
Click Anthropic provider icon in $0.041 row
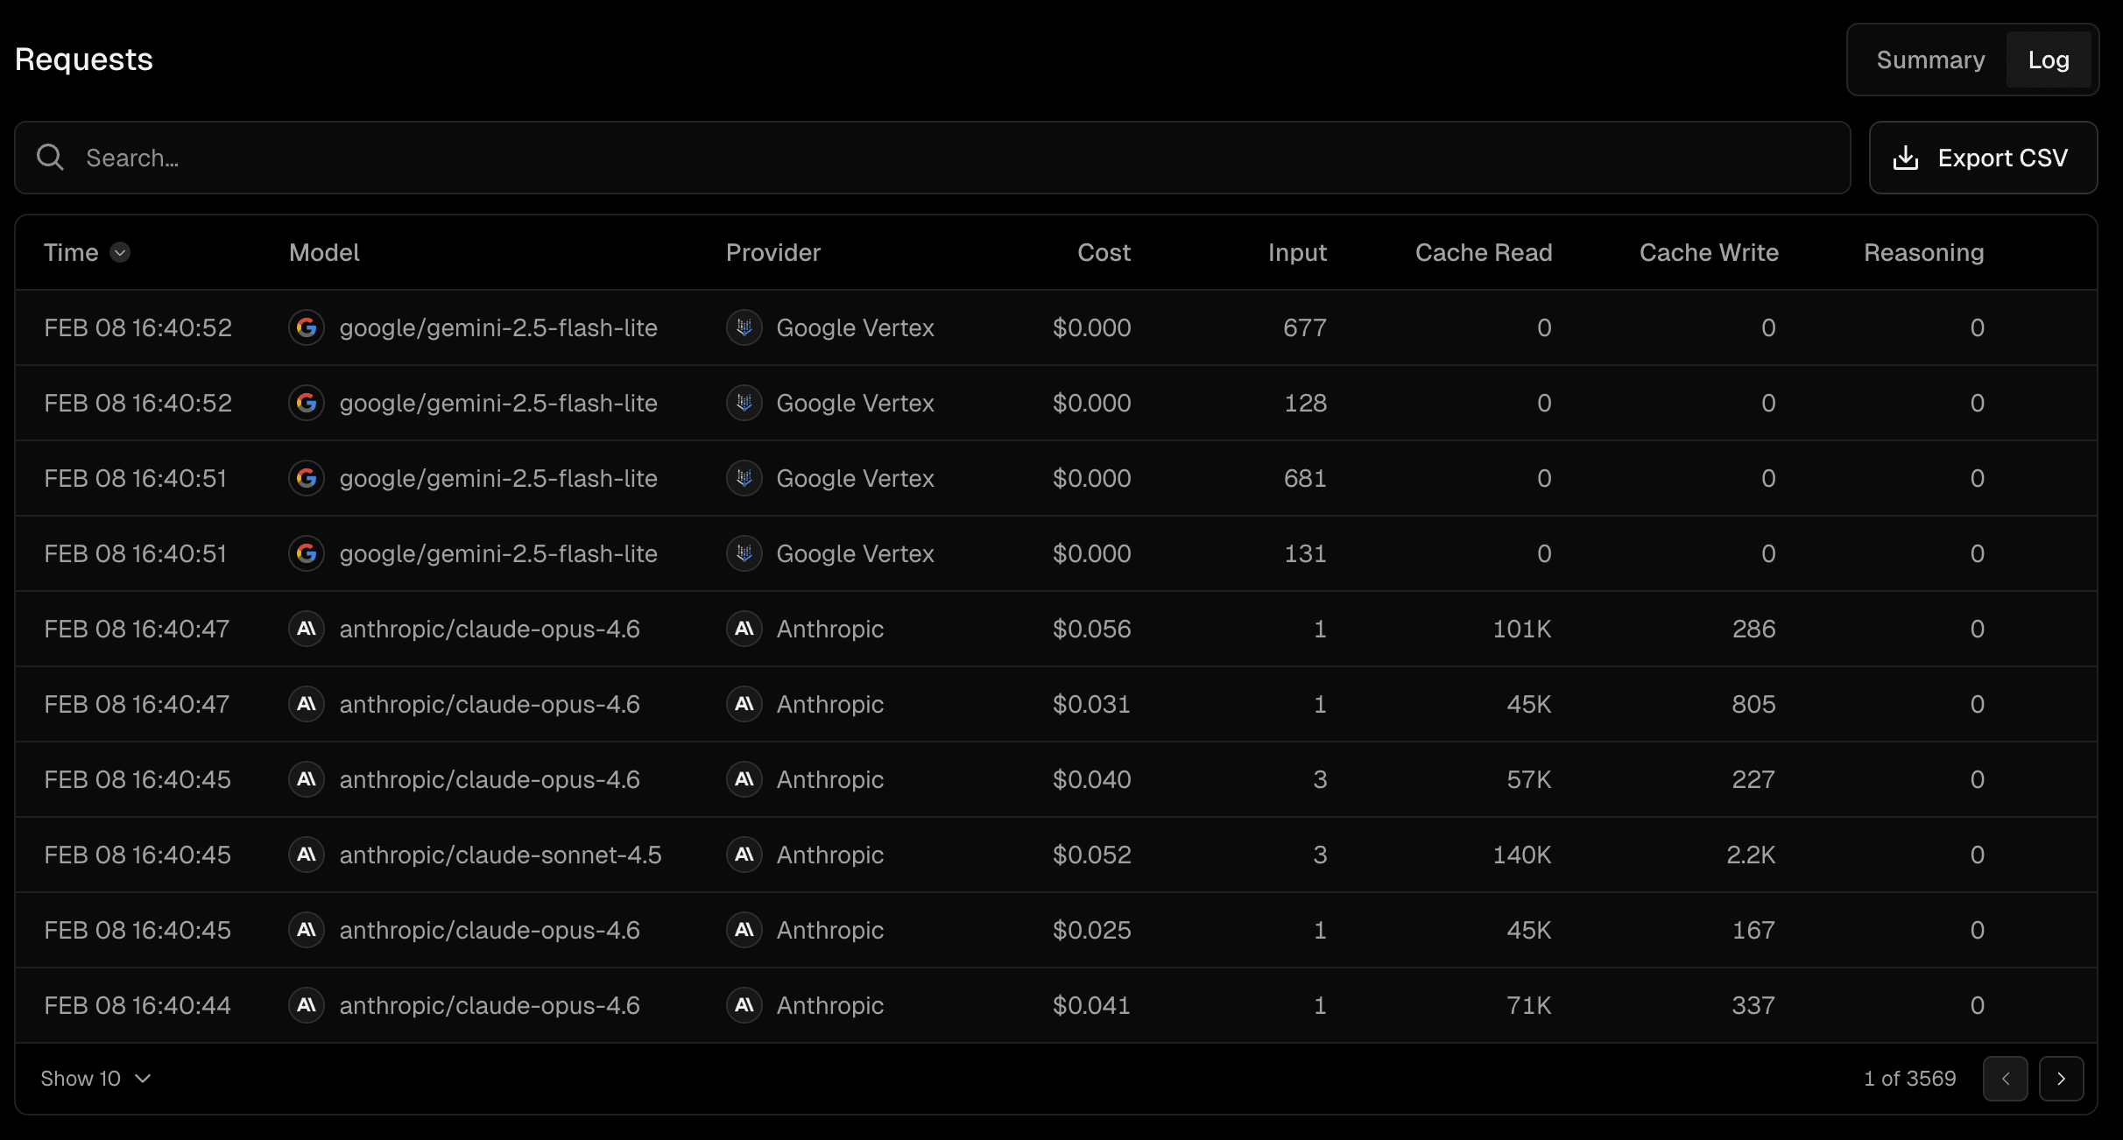pyautogui.click(x=744, y=1005)
